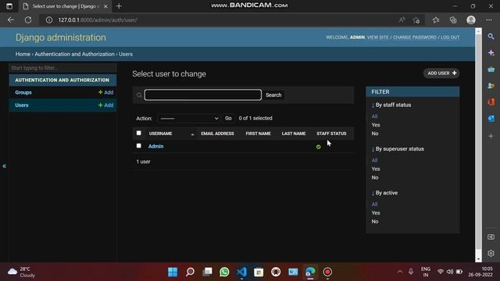Click the green staff status icon for Admin
This screenshot has height=281, width=500.
tap(318, 147)
